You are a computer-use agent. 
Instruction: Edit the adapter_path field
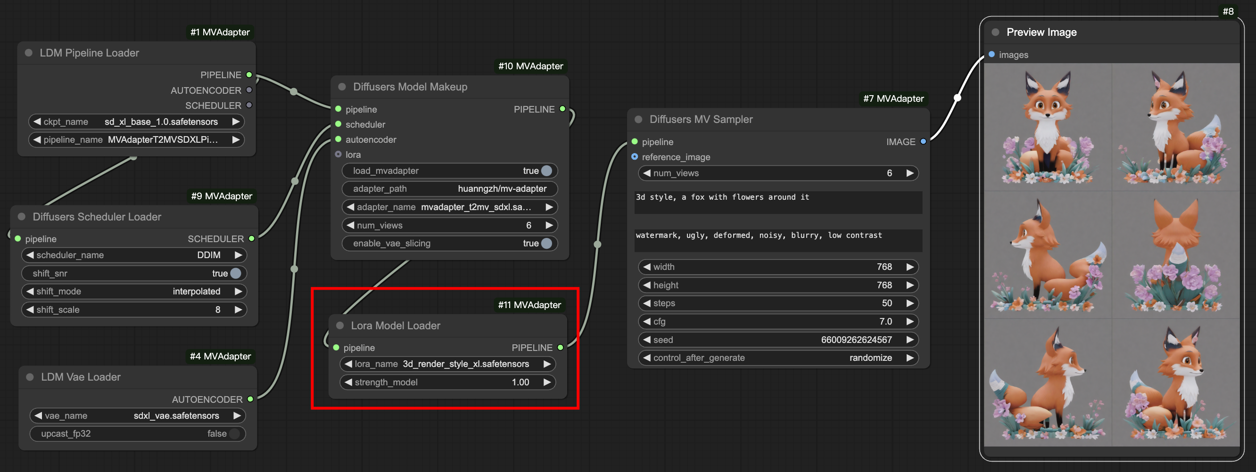click(449, 189)
